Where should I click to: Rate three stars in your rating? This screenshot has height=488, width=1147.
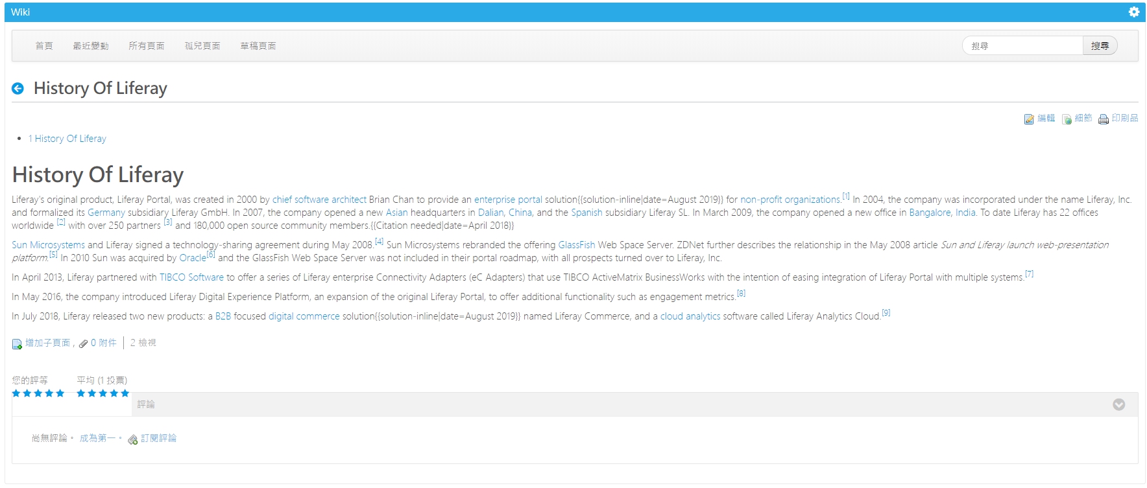(38, 393)
